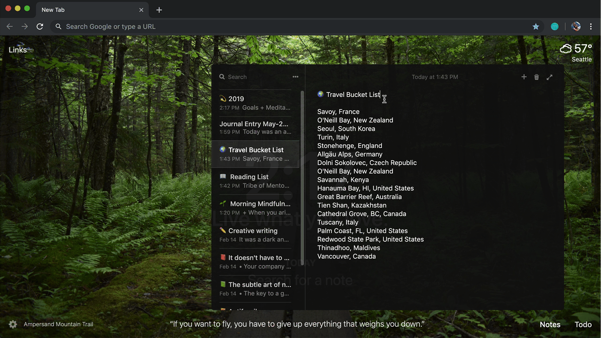Click the address bar search field
This screenshot has width=601, height=338.
[x=298, y=27]
